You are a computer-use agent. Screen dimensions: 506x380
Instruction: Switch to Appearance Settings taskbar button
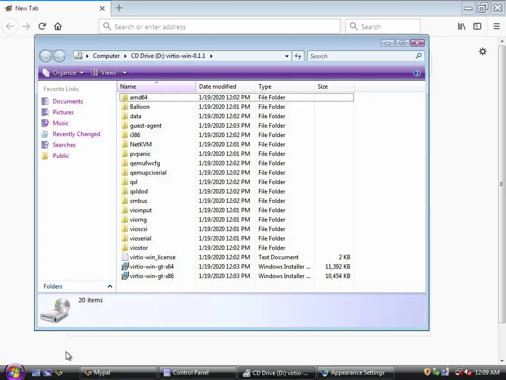pos(355,373)
